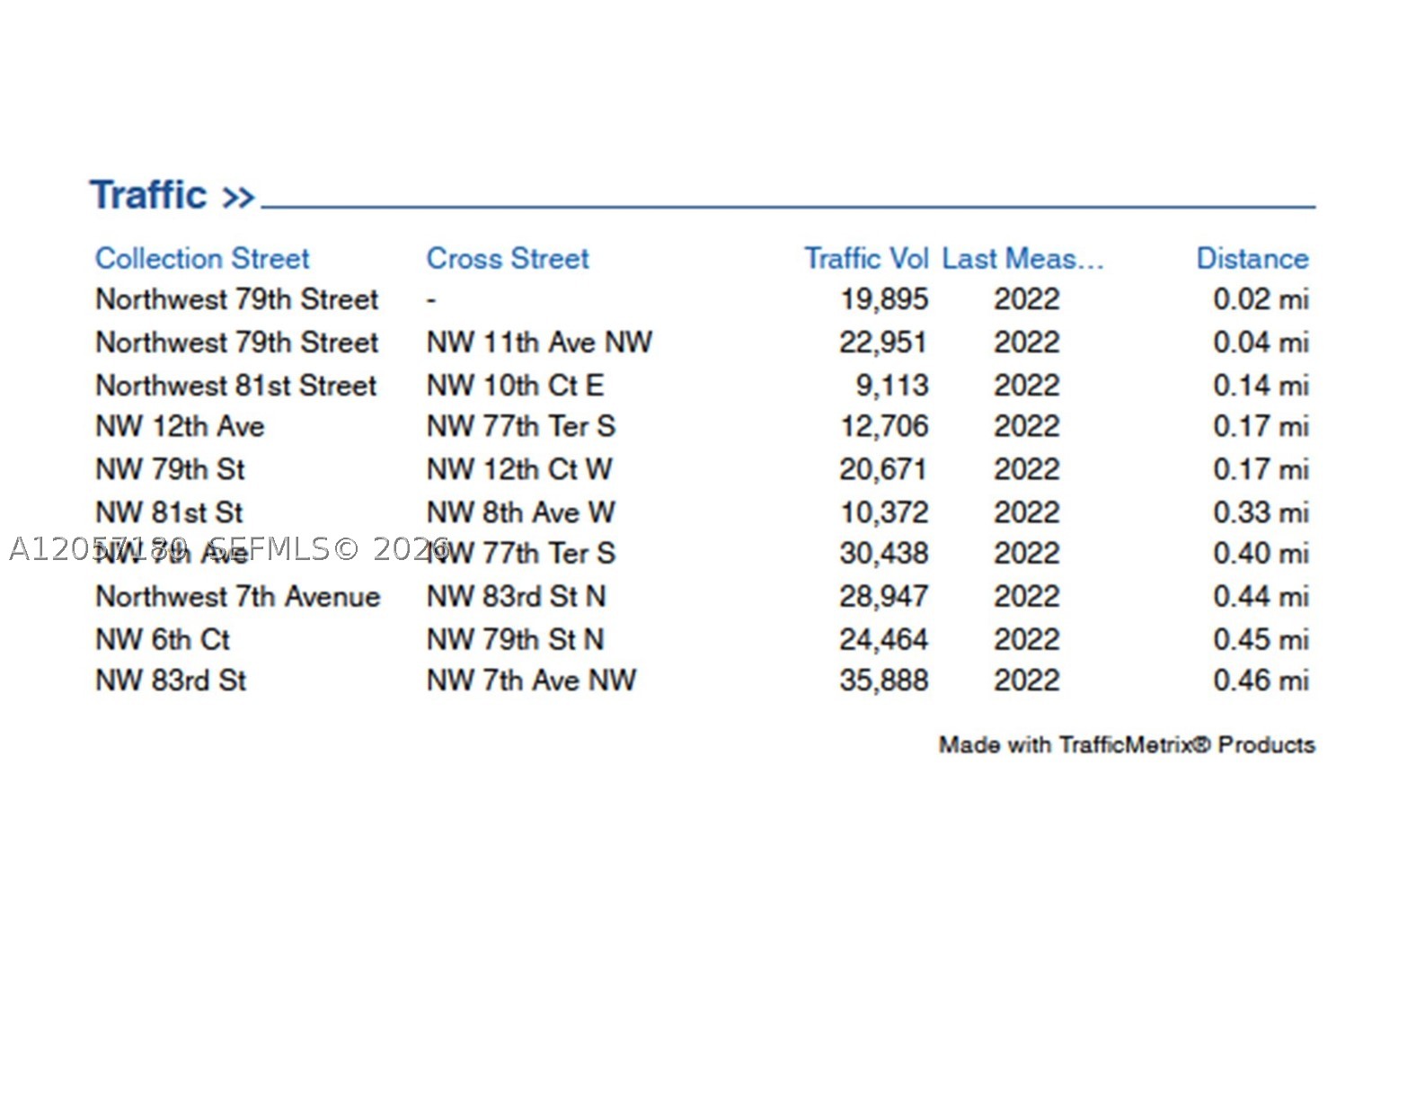This screenshot has width=1416, height=1094.
Task: Click the double chevron beside Traffic
Action: pyautogui.click(x=238, y=198)
